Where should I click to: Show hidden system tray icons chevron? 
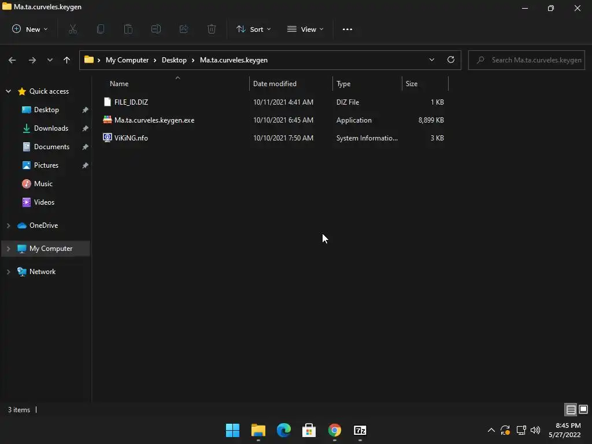coord(491,430)
